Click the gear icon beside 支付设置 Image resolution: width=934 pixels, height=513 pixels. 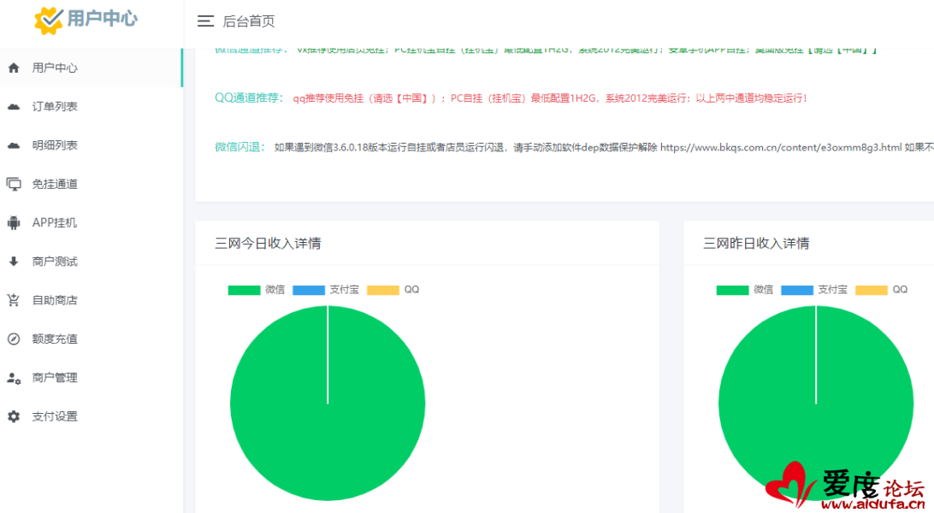[x=14, y=416]
